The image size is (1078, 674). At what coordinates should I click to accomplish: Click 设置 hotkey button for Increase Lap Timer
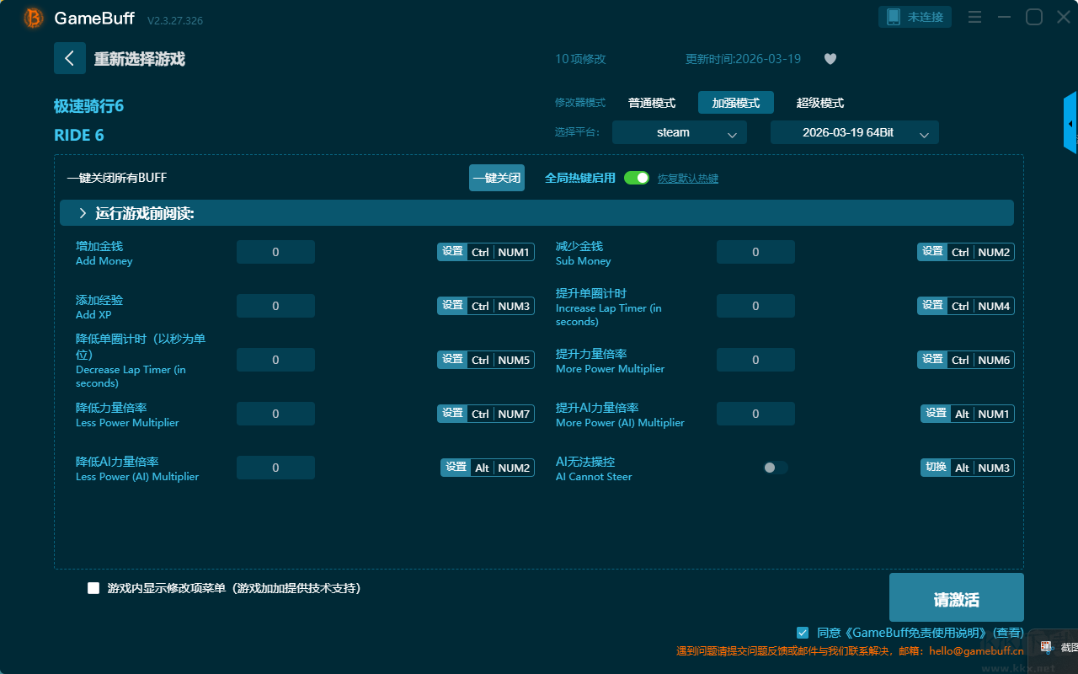(932, 306)
